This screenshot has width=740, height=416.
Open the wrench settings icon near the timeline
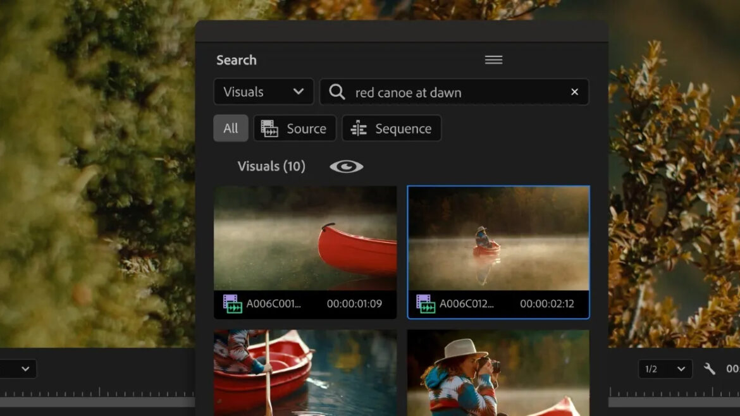[x=710, y=369]
